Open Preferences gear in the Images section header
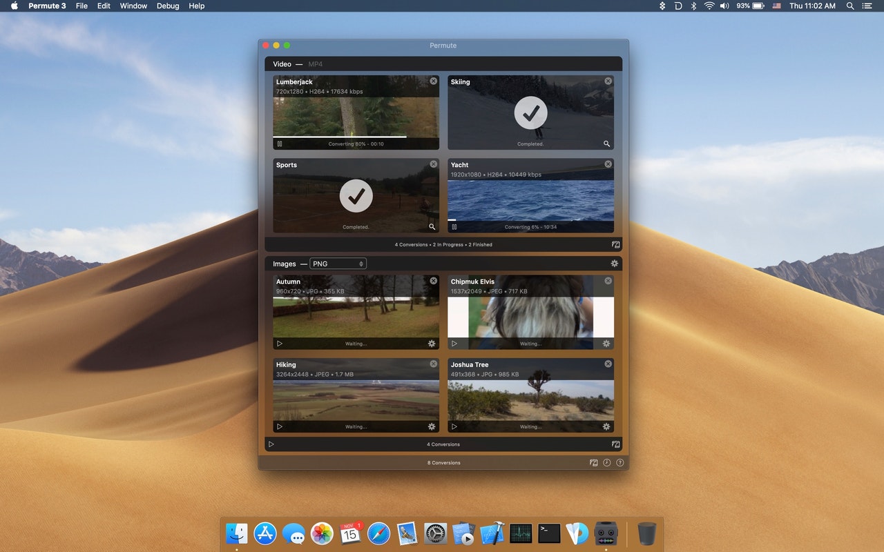The width and height of the screenshot is (884, 552). pyautogui.click(x=614, y=263)
